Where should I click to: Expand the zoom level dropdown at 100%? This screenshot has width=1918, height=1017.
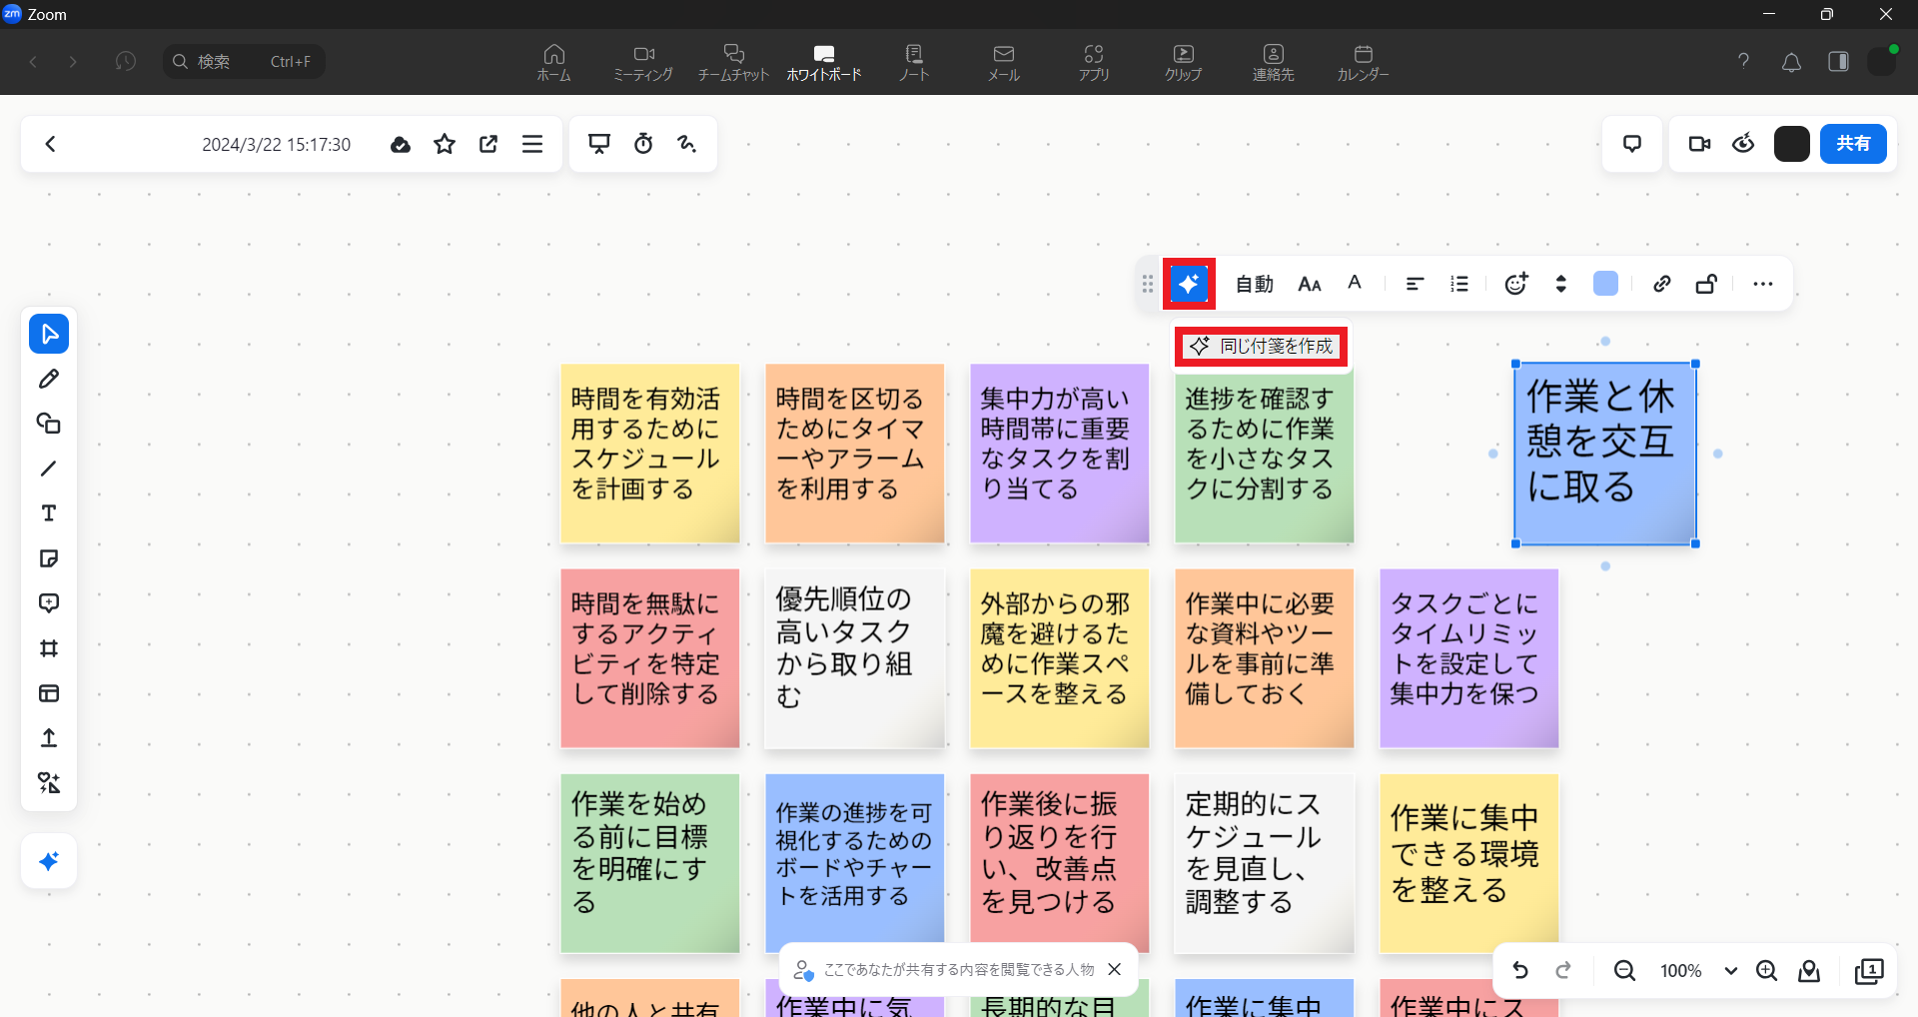[1730, 971]
